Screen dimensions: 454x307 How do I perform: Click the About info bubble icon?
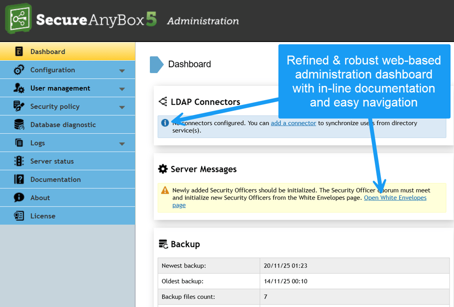coord(19,198)
